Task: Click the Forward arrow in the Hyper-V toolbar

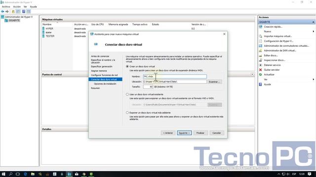Action: pos(7,11)
